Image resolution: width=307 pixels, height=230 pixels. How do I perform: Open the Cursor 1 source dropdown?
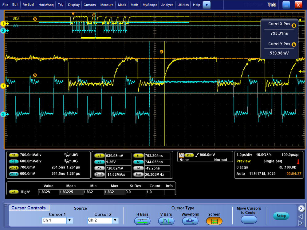tap(70, 220)
